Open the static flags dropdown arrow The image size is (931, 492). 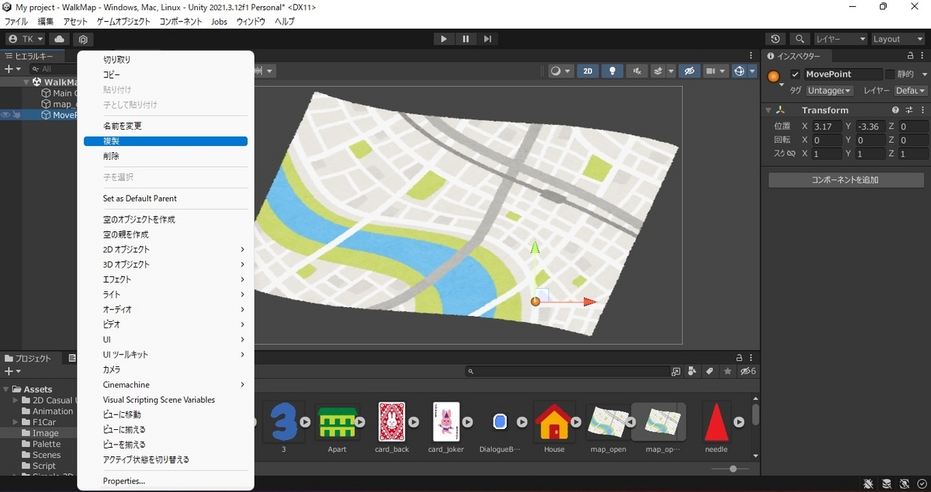[924, 74]
